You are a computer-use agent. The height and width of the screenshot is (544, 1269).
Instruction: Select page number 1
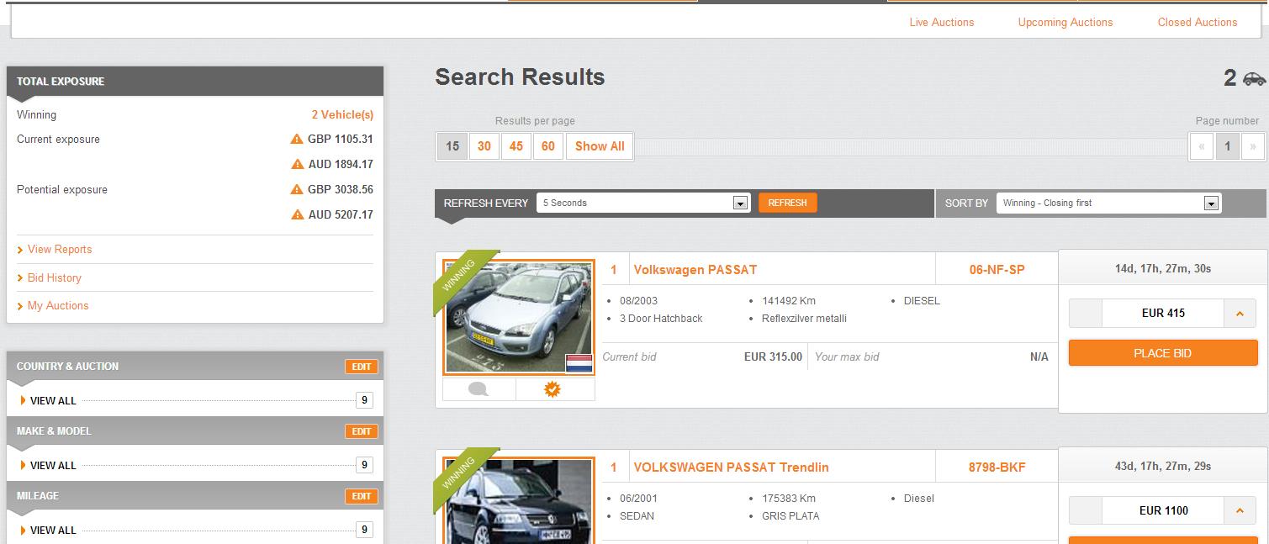click(1228, 146)
